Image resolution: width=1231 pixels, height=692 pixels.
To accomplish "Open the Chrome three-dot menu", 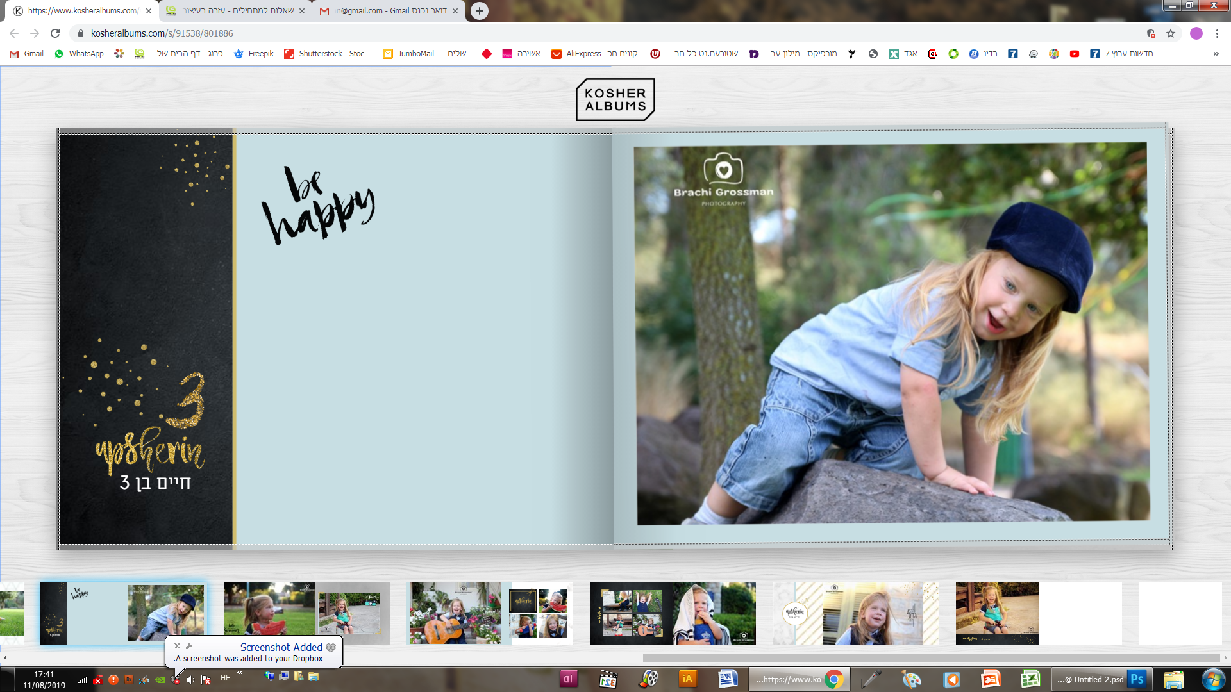I will tap(1217, 33).
